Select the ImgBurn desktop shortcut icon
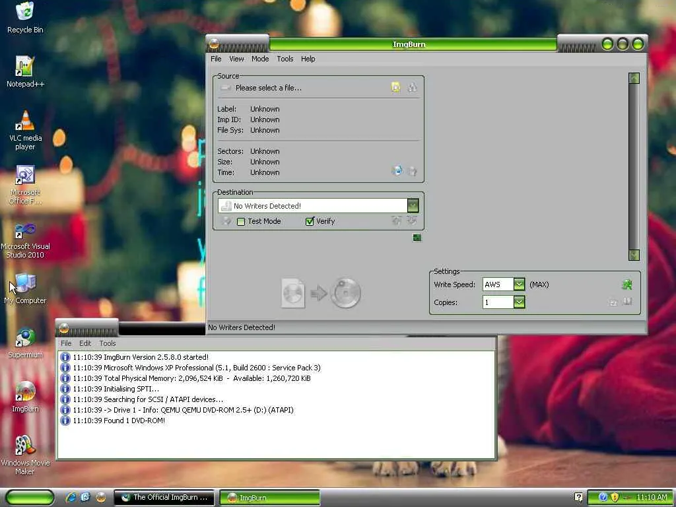676x507 pixels. (x=25, y=397)
